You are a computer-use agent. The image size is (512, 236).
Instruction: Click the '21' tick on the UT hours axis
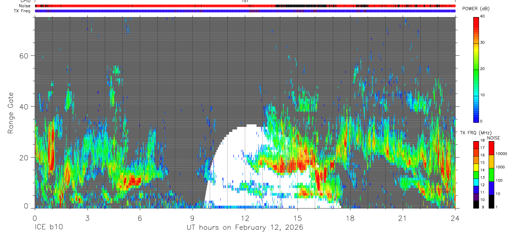[403, 218]
